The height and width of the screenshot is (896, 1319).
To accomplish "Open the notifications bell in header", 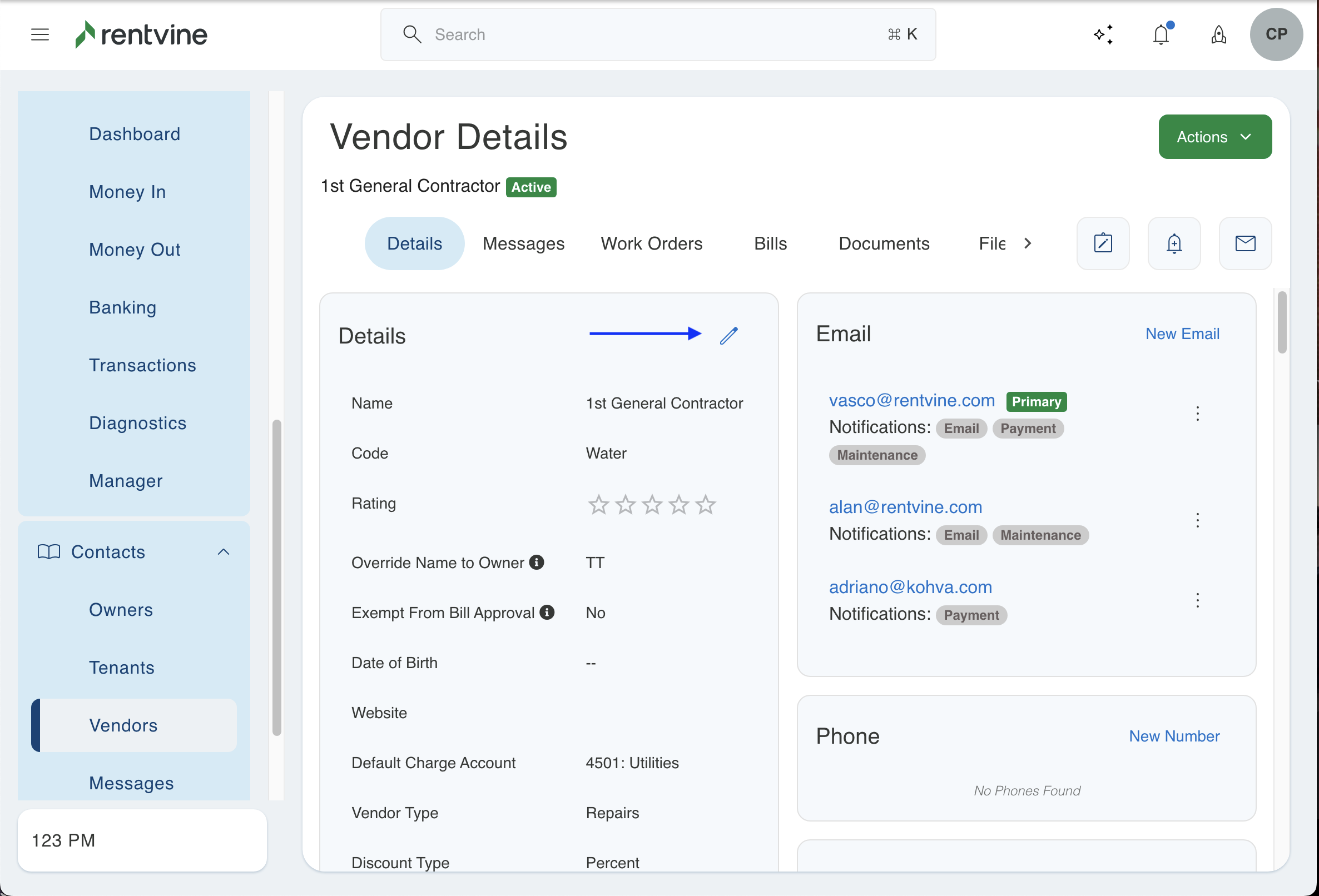I will pyautogui.click(x=1161, y=34).
